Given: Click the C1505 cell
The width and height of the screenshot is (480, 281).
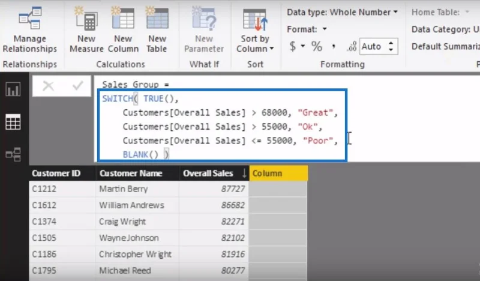Looking at the screenshot, I should pyautogui.click(x=62, y=238).
